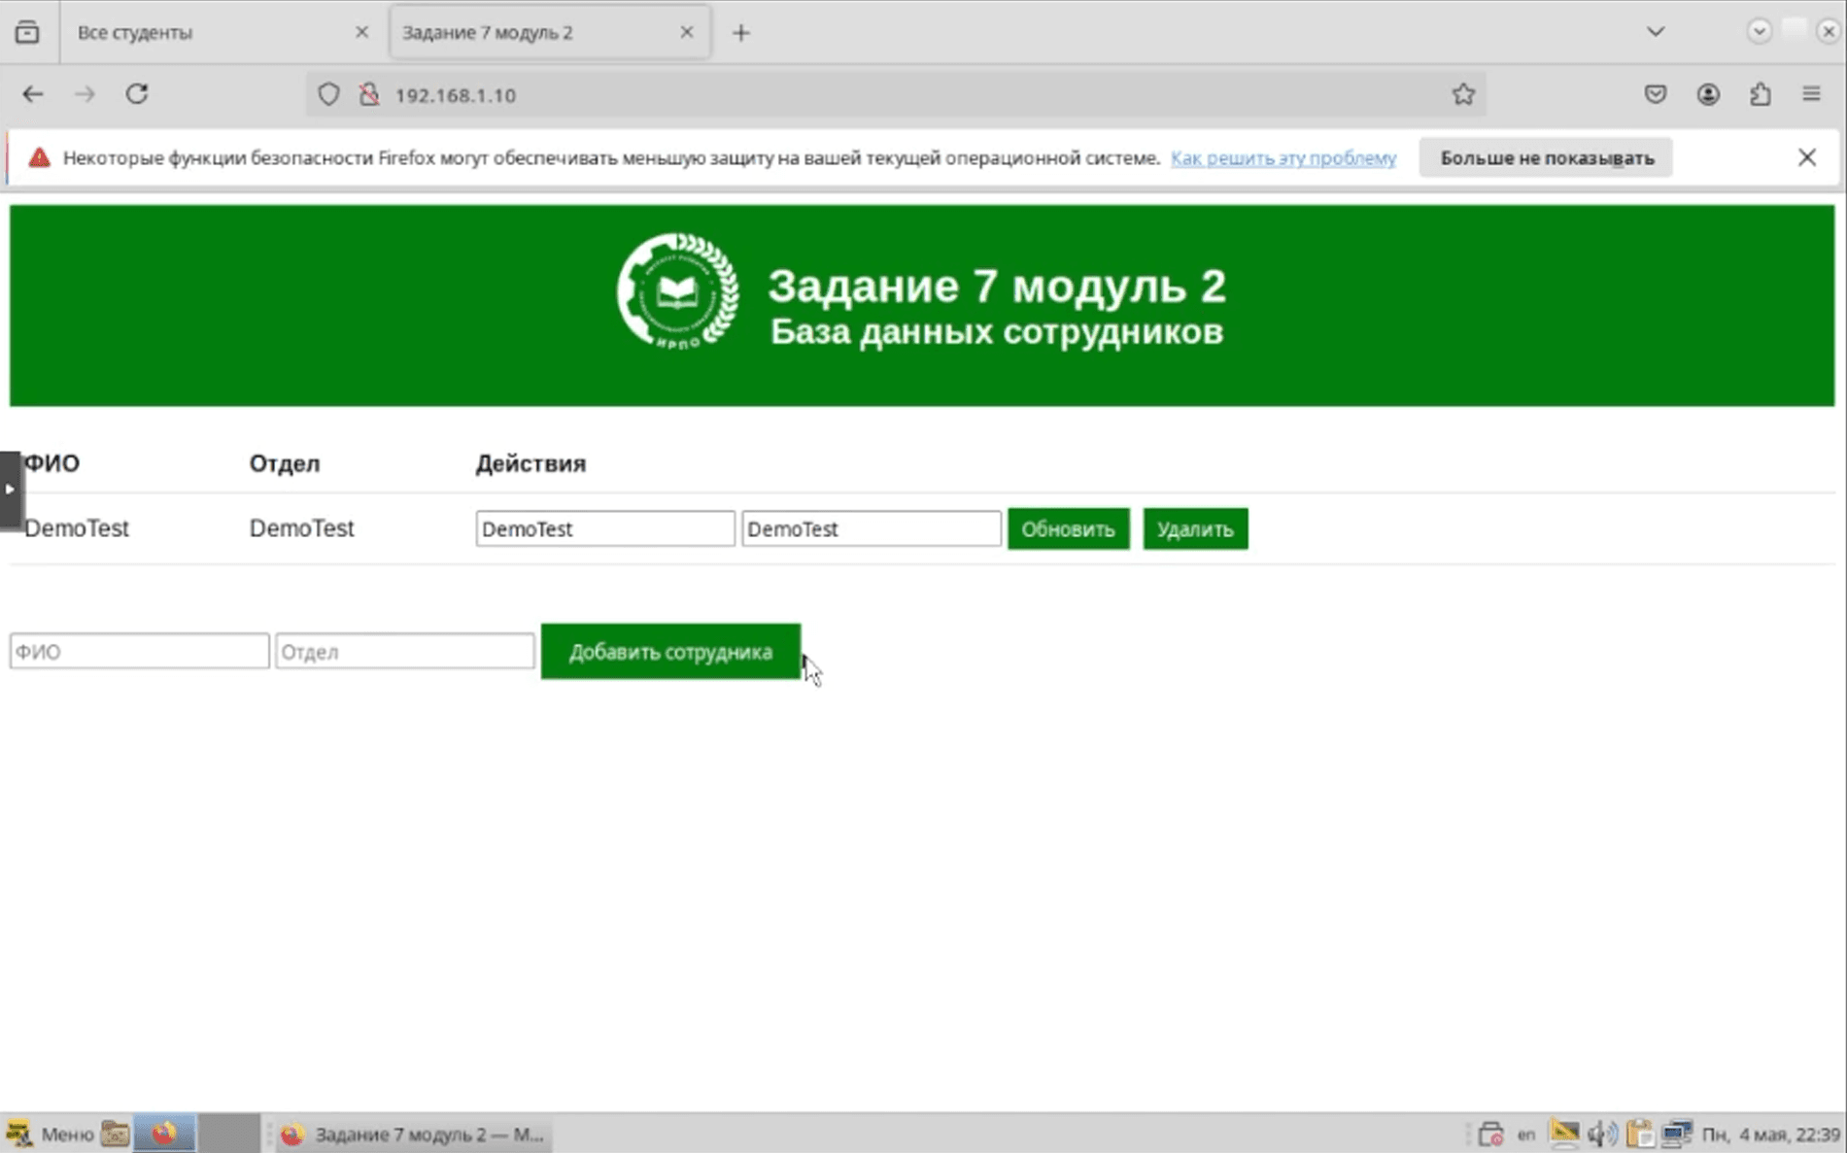Click the en keyboard layout indicator

tap(1525, 1134)
